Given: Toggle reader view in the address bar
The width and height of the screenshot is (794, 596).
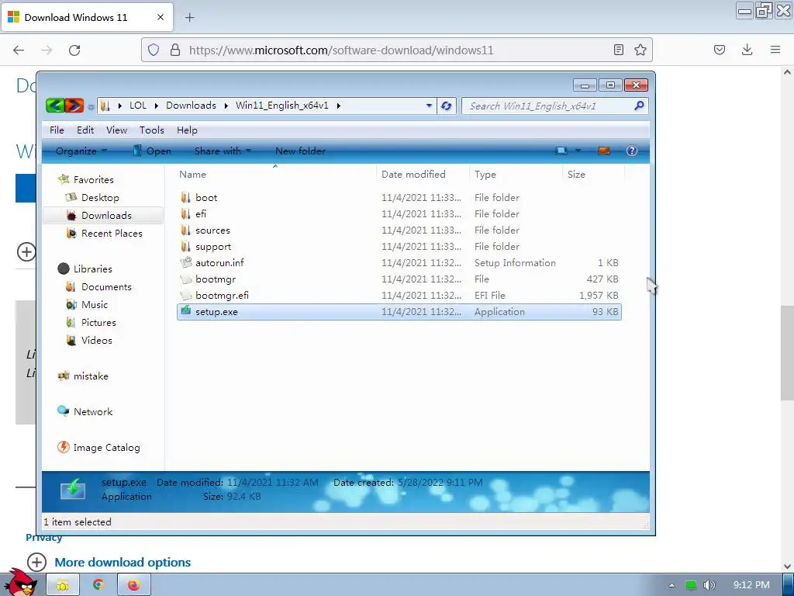Looking at the screenshot, I should tap(618, 50).
